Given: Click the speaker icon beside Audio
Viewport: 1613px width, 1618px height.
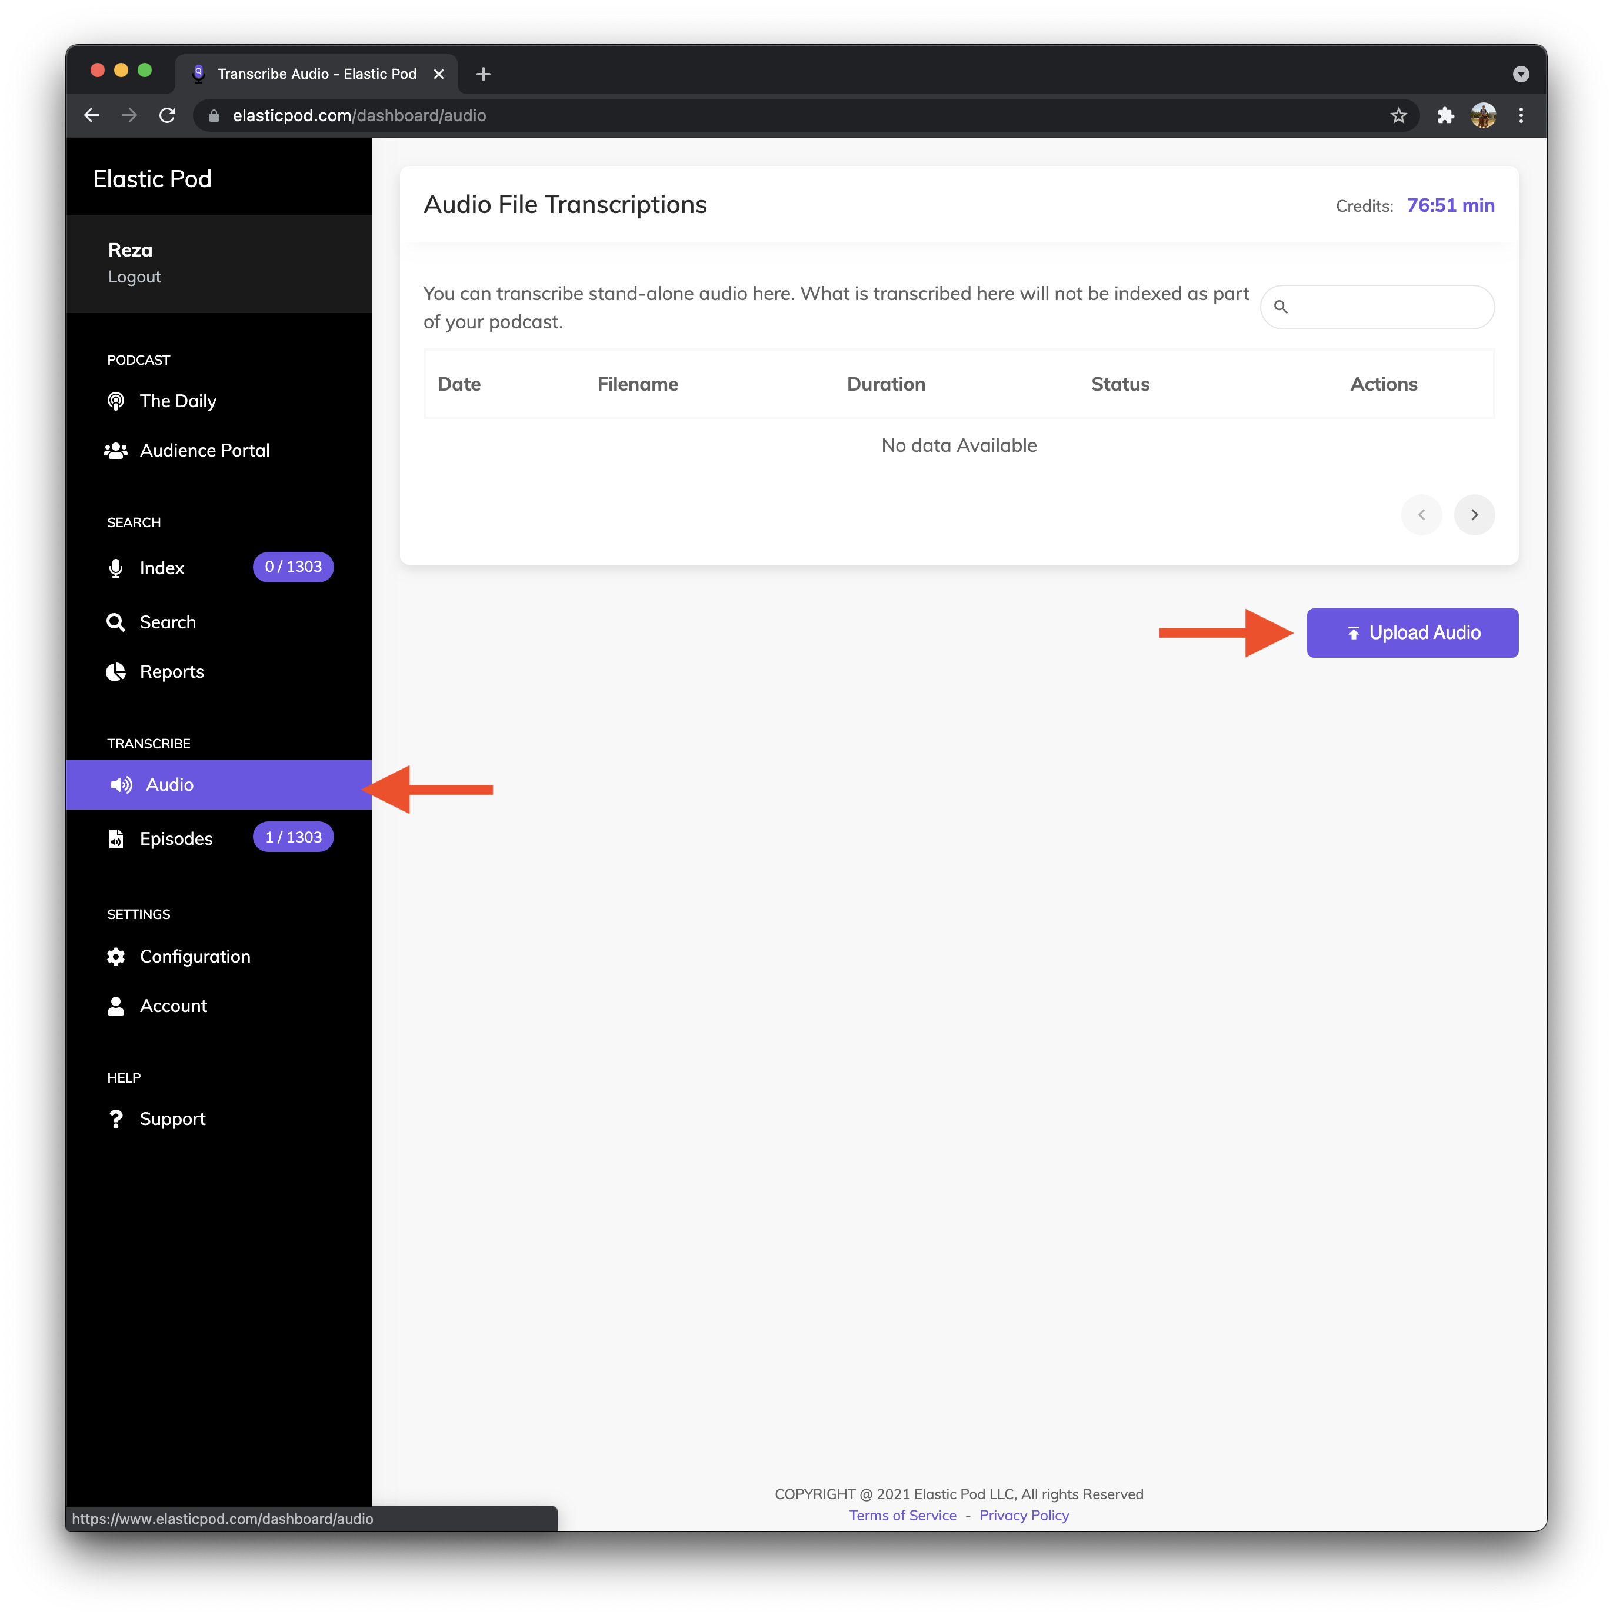Looking at the screenshot, I should [121, 785].
